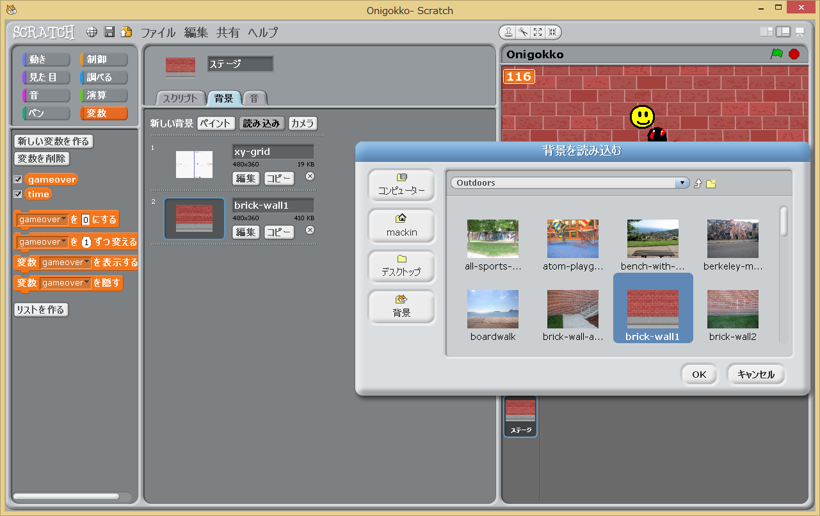Open the 共有 menu
Screen dimensions: 820x516
228,33
